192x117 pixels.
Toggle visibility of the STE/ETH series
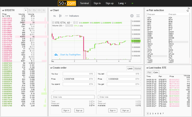point(74,23)
